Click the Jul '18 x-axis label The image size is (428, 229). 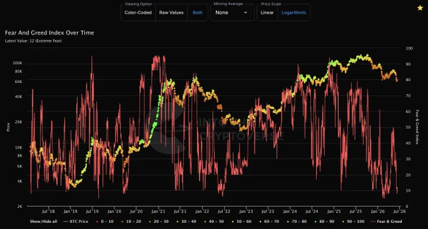[48, 211]
